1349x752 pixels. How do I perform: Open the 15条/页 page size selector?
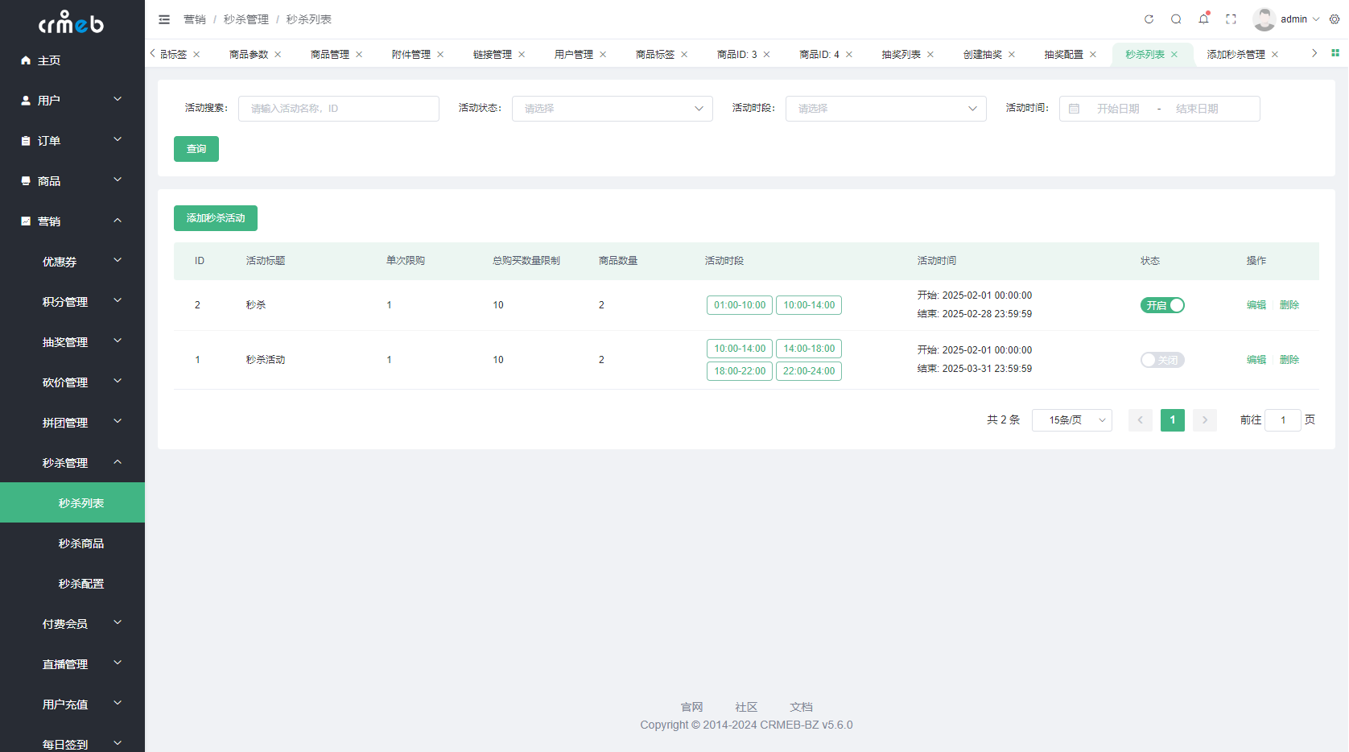(1072, 420)
